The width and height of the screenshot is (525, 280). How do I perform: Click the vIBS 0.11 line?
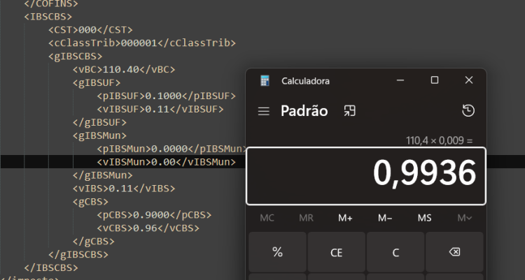tap(124, 189)
